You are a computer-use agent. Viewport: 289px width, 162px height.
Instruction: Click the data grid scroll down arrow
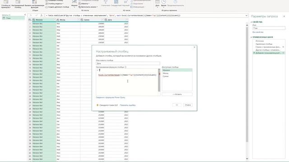pos(247,158)
